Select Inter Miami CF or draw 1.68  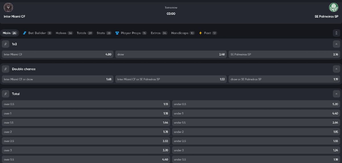point(58,79)
